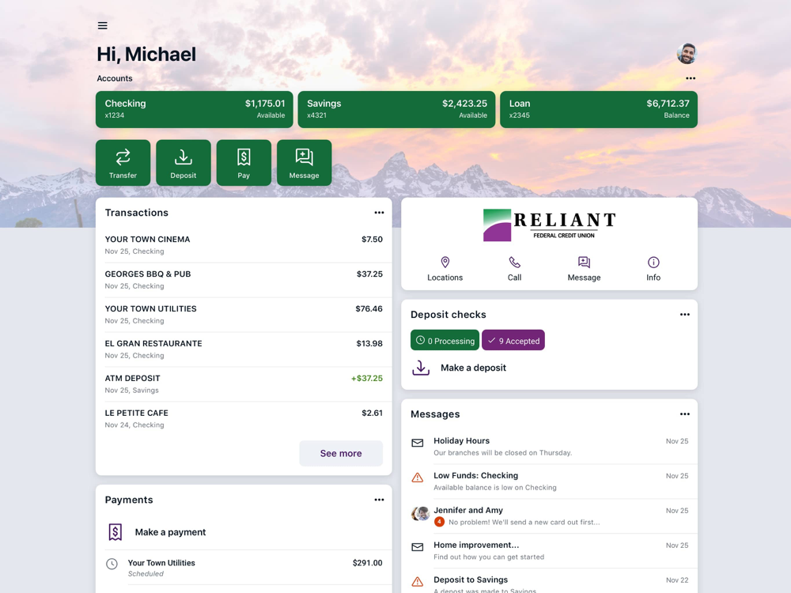Viewport: 791px width, 593px height.
Task: Select the Make a payment label
Action: point(171,532)
